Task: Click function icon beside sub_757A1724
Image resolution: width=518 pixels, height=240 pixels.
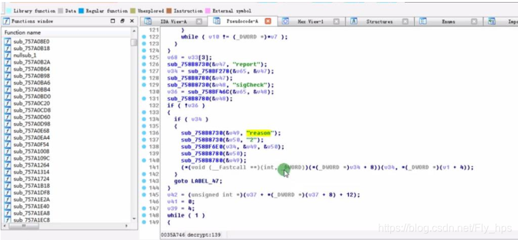Action: click(7, 179)
